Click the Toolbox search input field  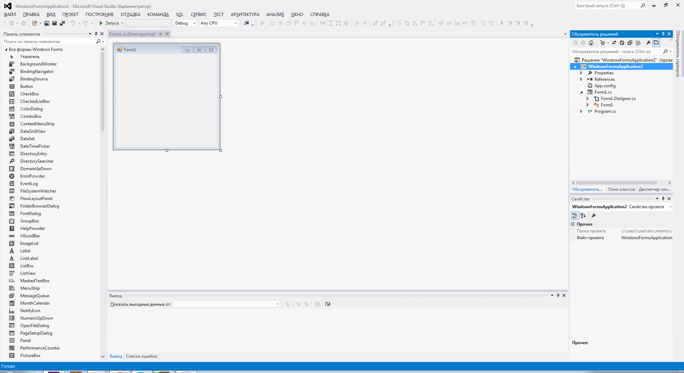[x=48, y=42]
